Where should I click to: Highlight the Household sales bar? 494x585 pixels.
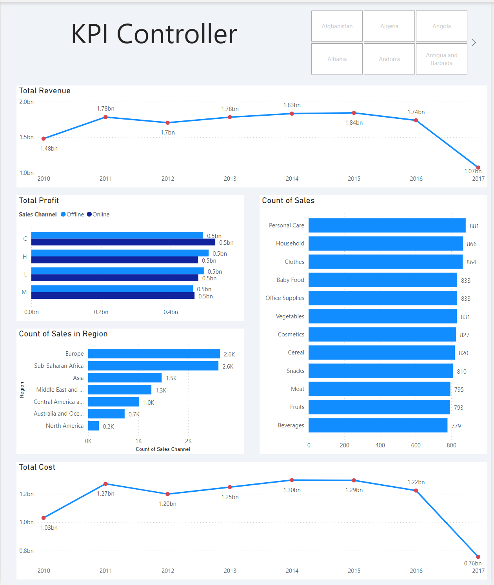pyautogui.click(x=385, y=243)
